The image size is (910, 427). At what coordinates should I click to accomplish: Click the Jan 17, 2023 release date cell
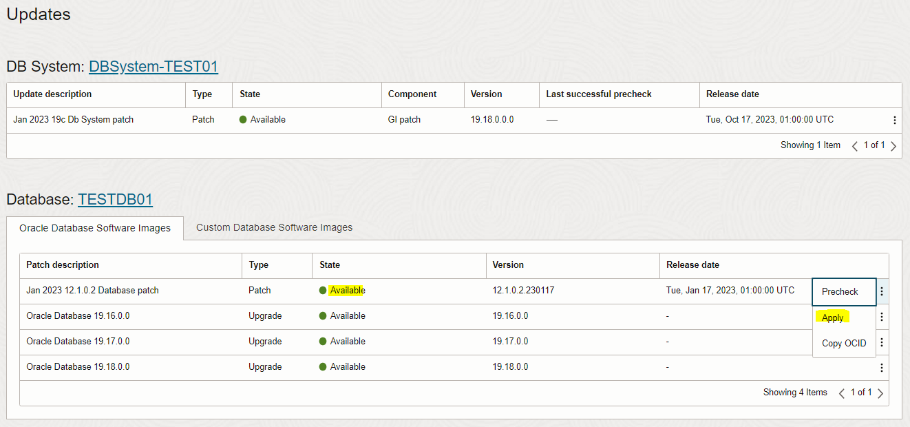730,291
